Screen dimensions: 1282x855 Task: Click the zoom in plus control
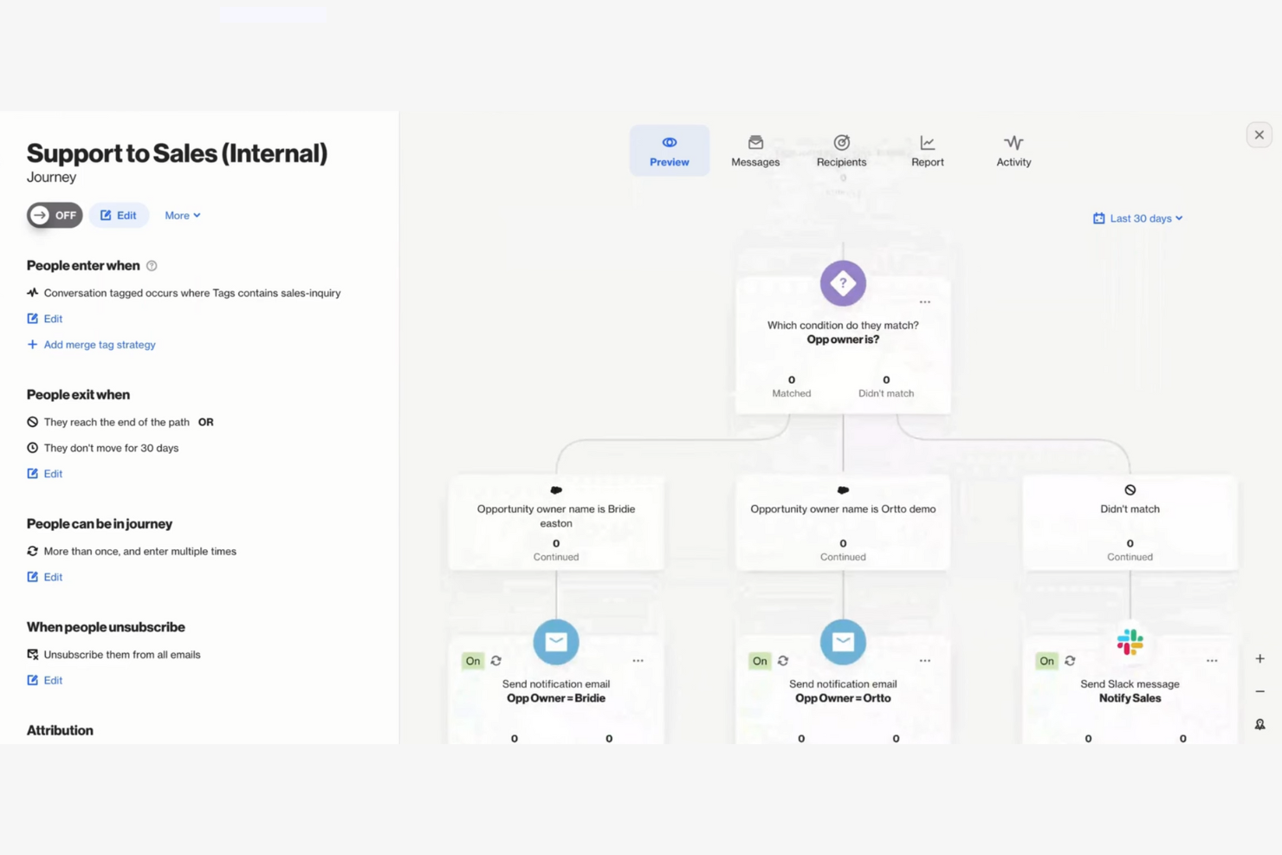tap(1259, 657)
